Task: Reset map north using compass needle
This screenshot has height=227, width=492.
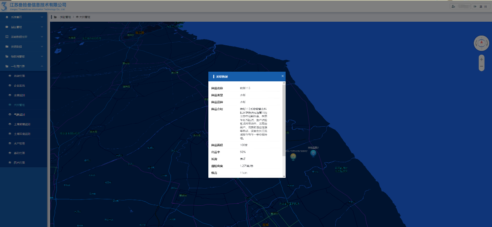Action: coord(482,43)
